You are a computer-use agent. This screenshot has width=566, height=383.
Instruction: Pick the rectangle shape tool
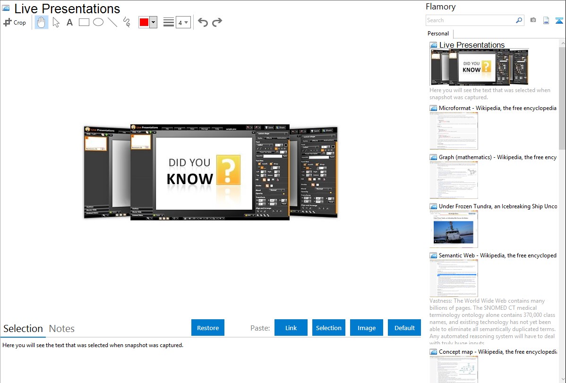[84, 22]
